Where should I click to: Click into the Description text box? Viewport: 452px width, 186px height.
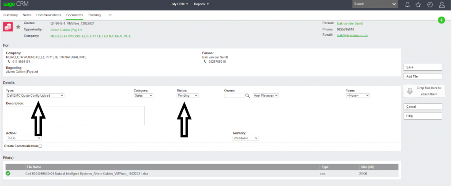[x=75, y=116]
